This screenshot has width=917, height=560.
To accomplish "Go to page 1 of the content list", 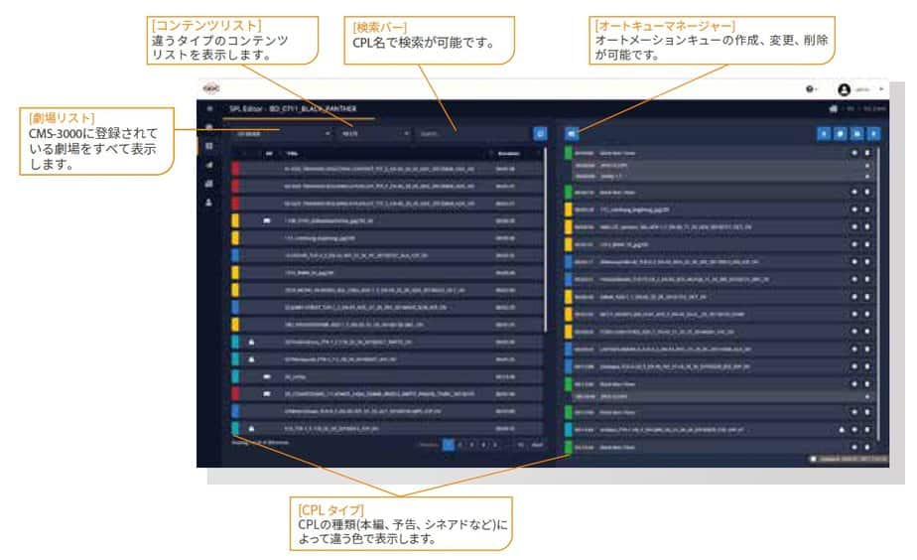I will pyautogui.click(x=448, y=445).
